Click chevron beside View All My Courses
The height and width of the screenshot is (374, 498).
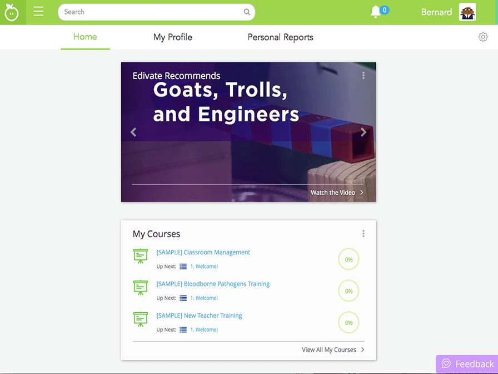[363, 350]
